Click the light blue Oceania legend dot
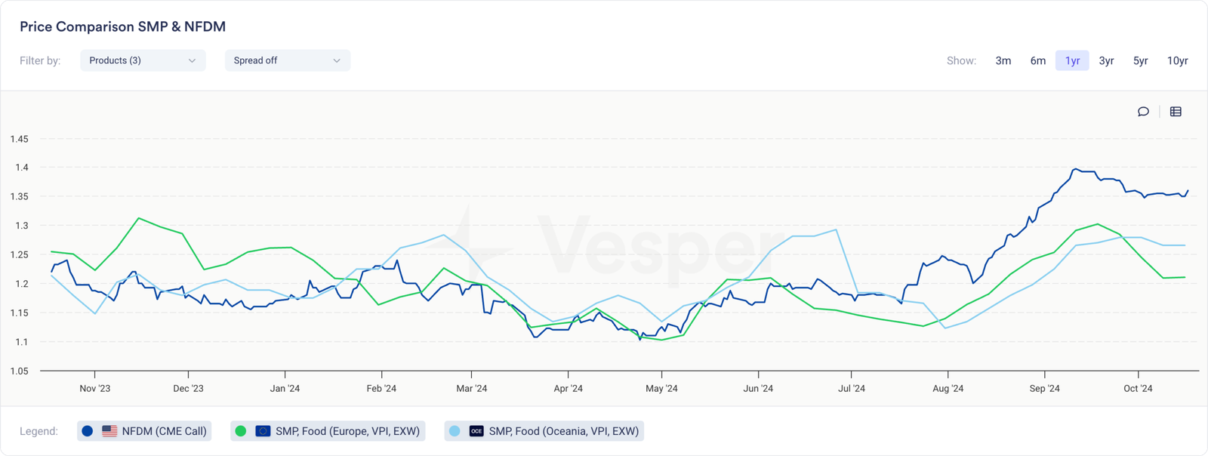 tap(455, 431)
